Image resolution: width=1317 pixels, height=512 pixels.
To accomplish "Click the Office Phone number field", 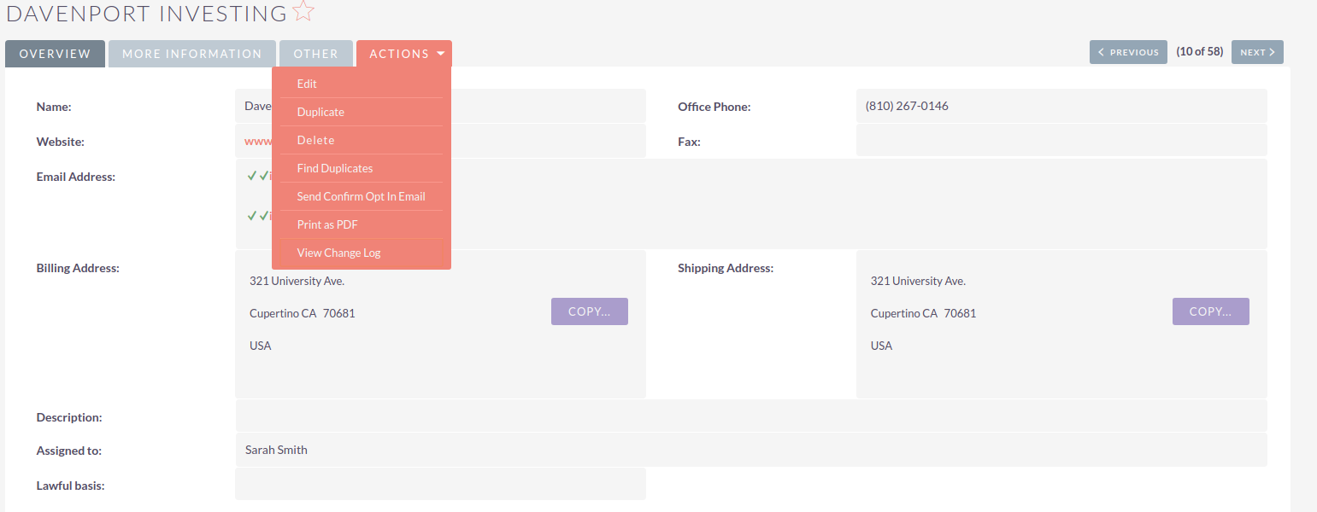I will click(907, 107).
